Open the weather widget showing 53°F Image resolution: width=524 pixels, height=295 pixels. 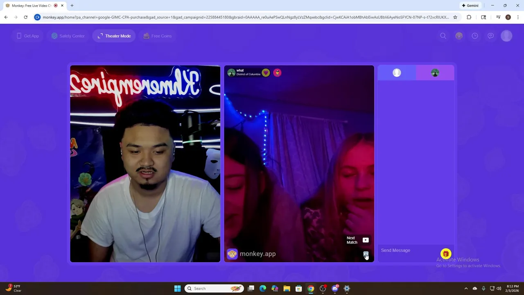click(14, 288)
